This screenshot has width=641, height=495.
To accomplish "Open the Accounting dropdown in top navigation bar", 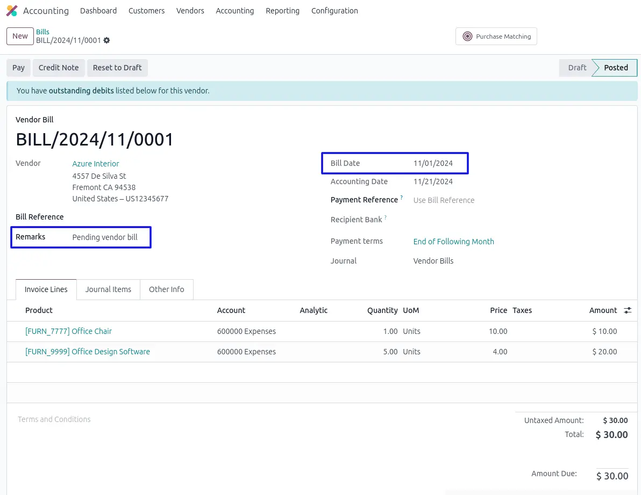I will coord(234,11).
